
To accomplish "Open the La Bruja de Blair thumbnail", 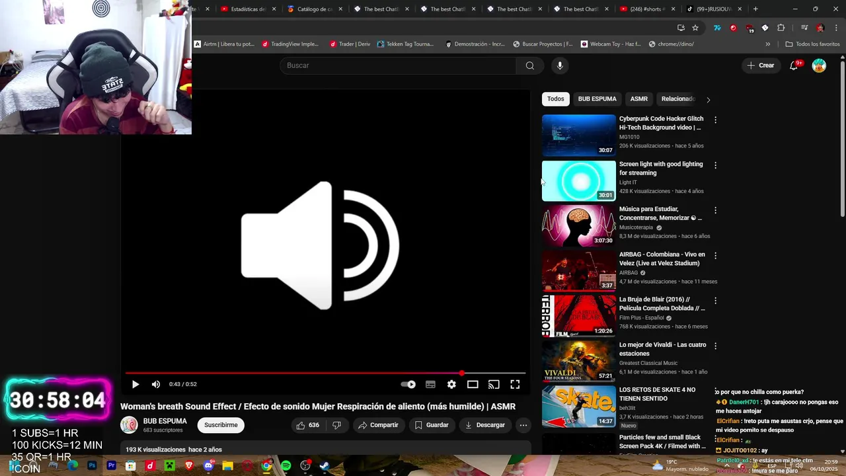I will (578, 316).
